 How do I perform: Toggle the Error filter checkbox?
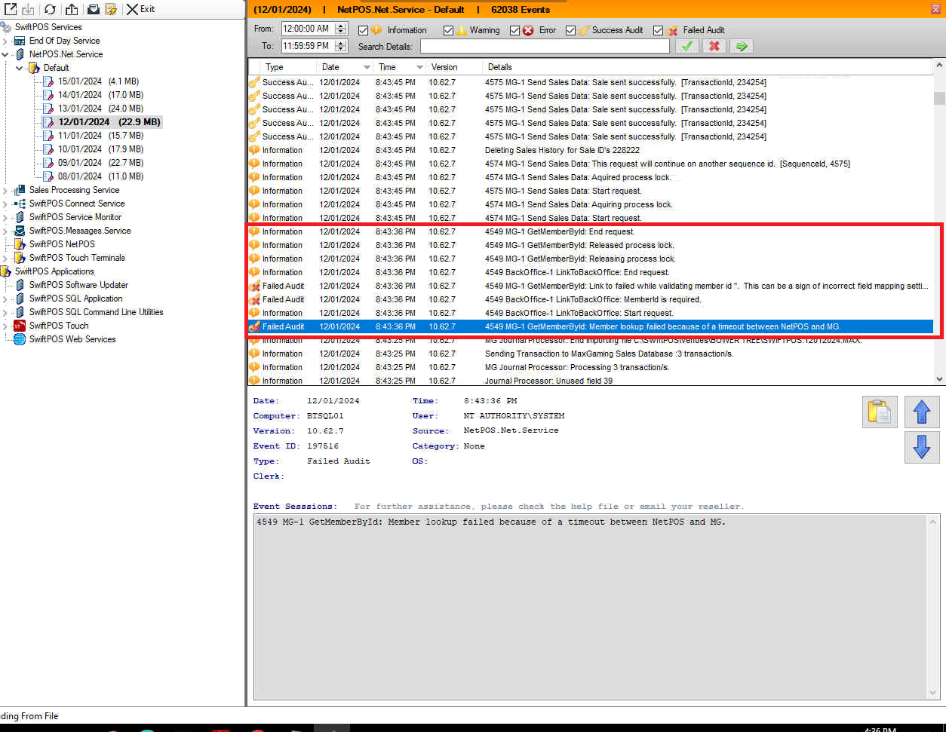tap(514, 30)
